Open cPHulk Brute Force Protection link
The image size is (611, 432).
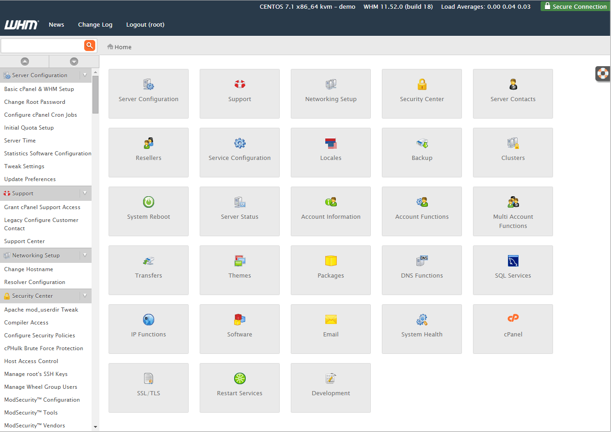44,348
